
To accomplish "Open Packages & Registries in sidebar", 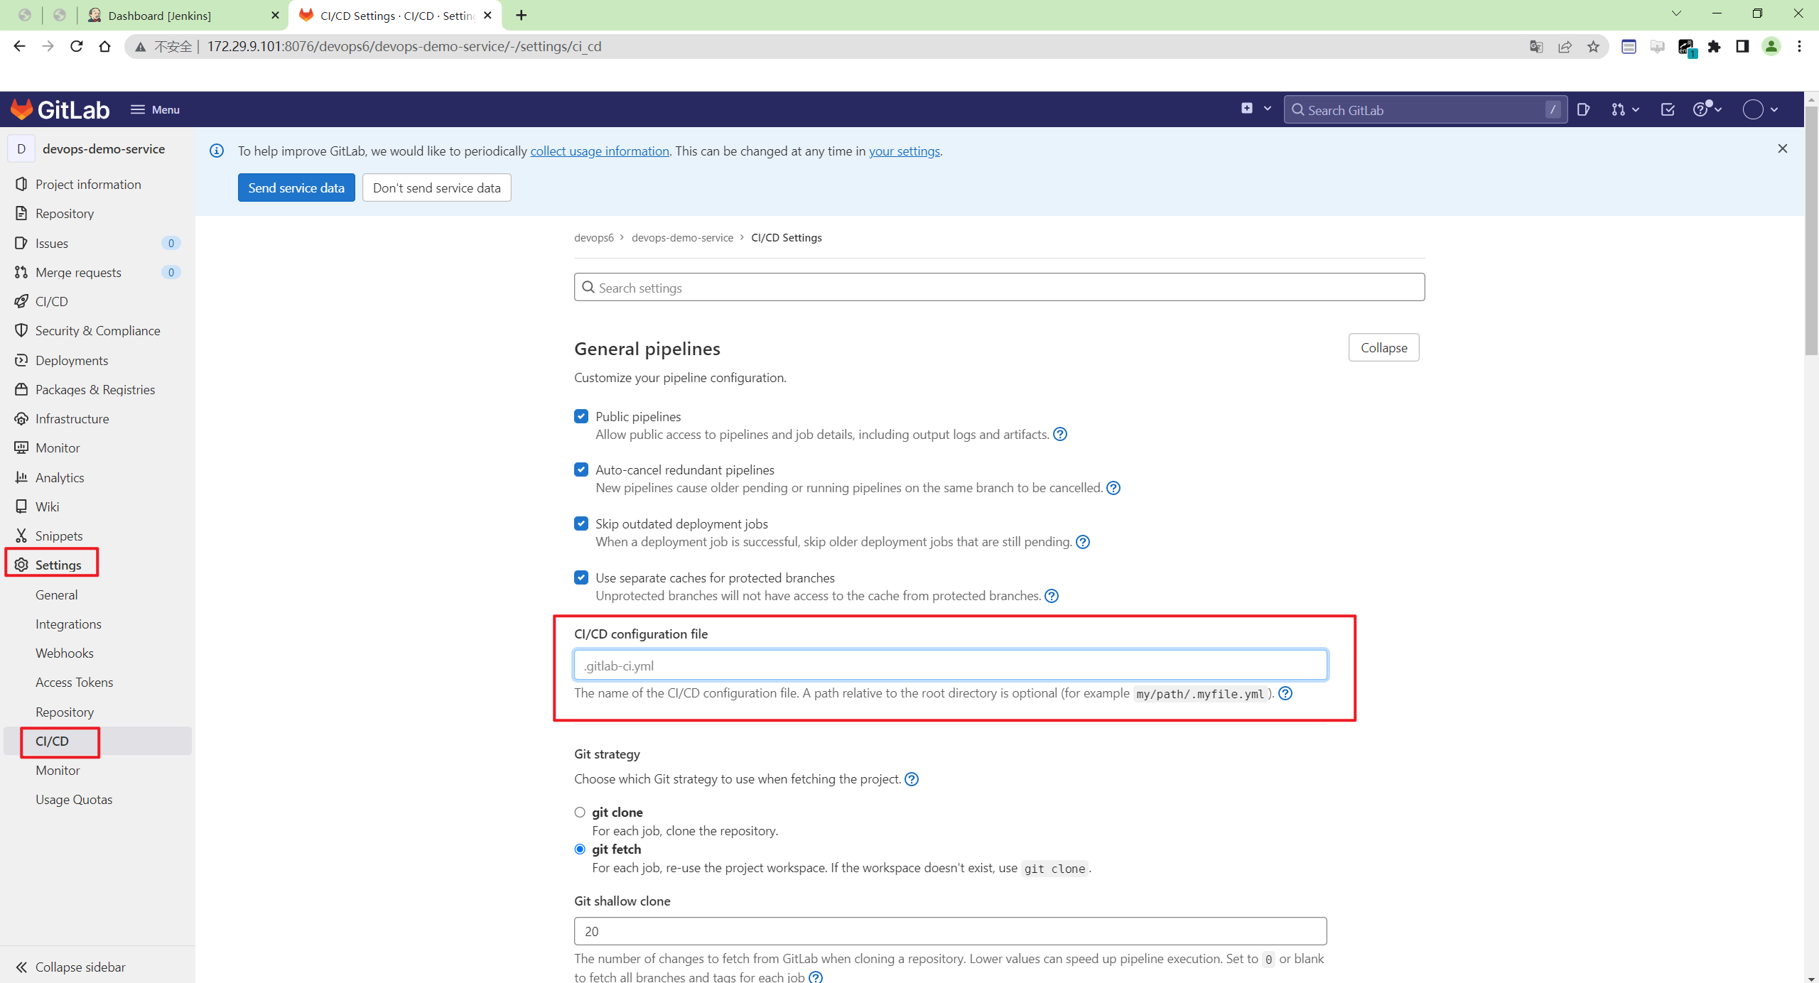I will pos(95,389).
